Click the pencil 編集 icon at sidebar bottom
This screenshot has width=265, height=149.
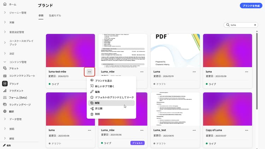pyautogui.click(x=4, y=145)
